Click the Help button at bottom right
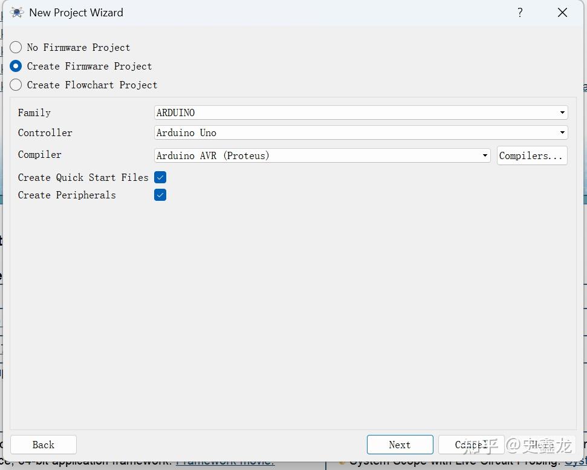This screenshot has height=470, width=587. [x=543, y=445]
